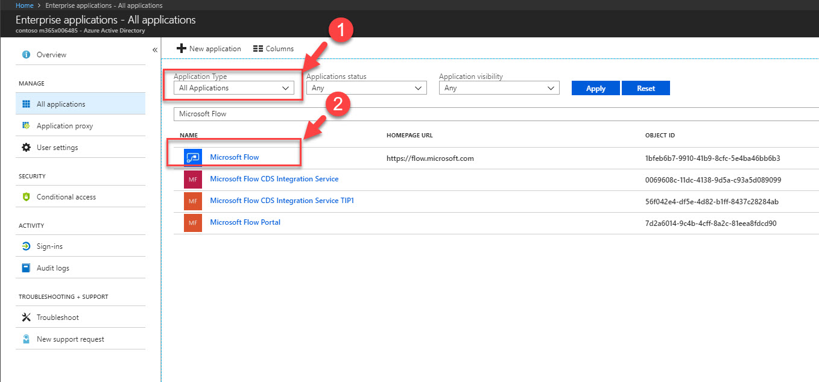
Task: Click the MF icon for CDS Integration Service
Action: pyautogui.click(x=193, y=180)
